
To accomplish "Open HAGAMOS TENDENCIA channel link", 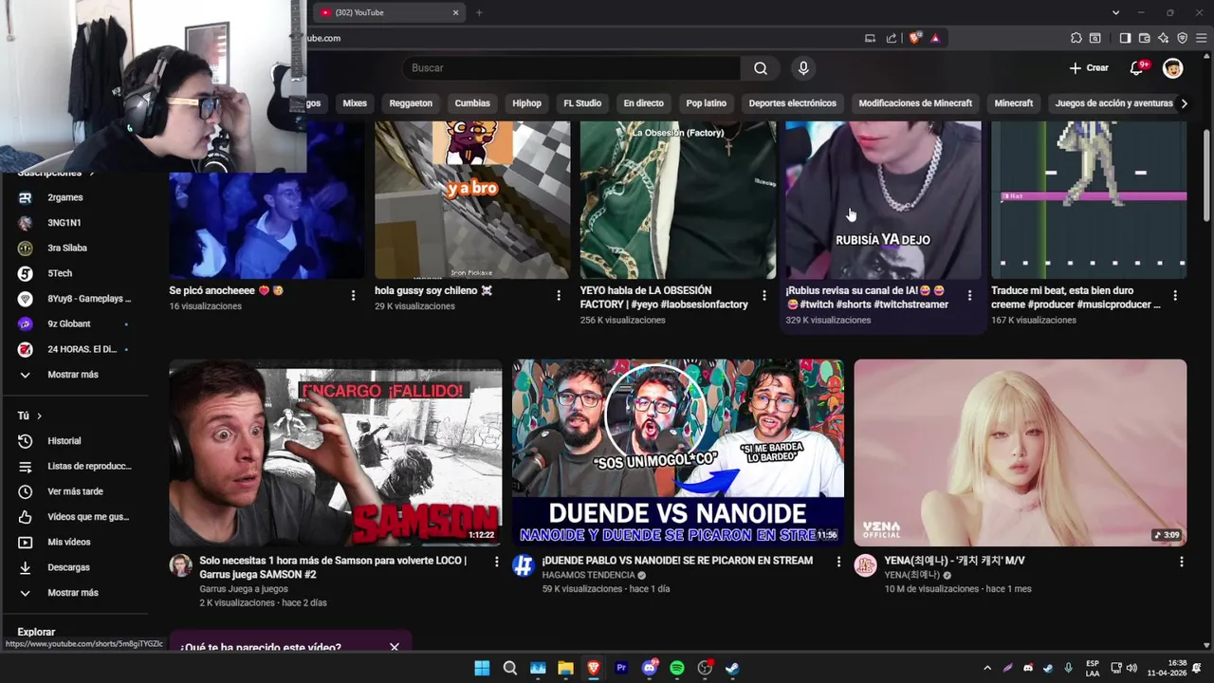I will 588,575.
